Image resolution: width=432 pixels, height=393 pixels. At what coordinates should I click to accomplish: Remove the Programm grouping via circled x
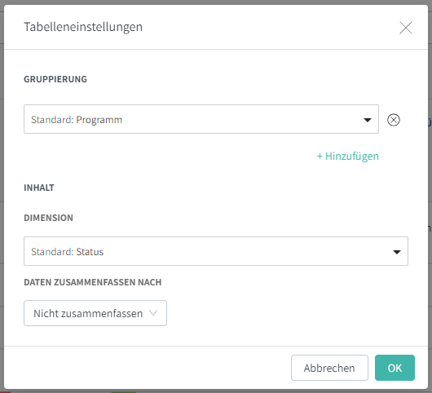394,120
